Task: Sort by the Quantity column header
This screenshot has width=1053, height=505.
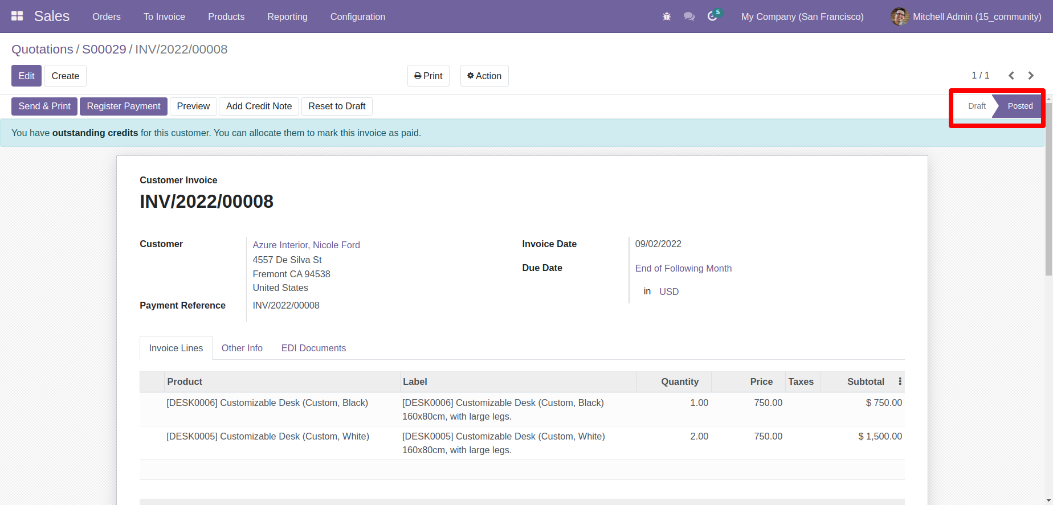Action: tap(674, 381)
